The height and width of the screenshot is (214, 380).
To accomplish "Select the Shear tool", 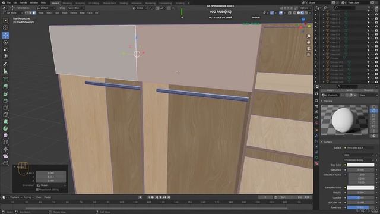I will pos(5,156).
